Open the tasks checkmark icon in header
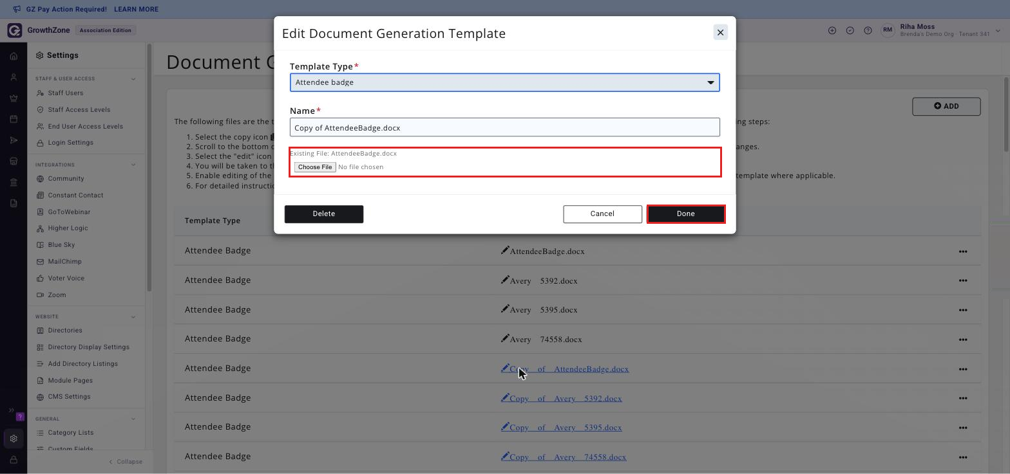 (x=850, y=30)
